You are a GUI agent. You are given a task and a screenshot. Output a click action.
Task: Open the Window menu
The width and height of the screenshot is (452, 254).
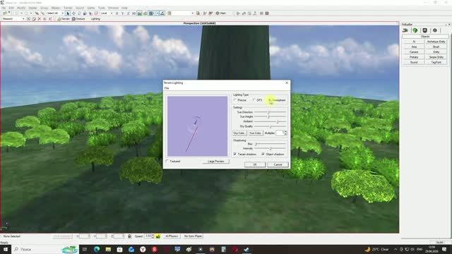[113, 8]
